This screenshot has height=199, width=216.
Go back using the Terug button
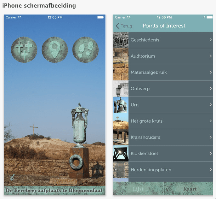[x=124, y=26]
